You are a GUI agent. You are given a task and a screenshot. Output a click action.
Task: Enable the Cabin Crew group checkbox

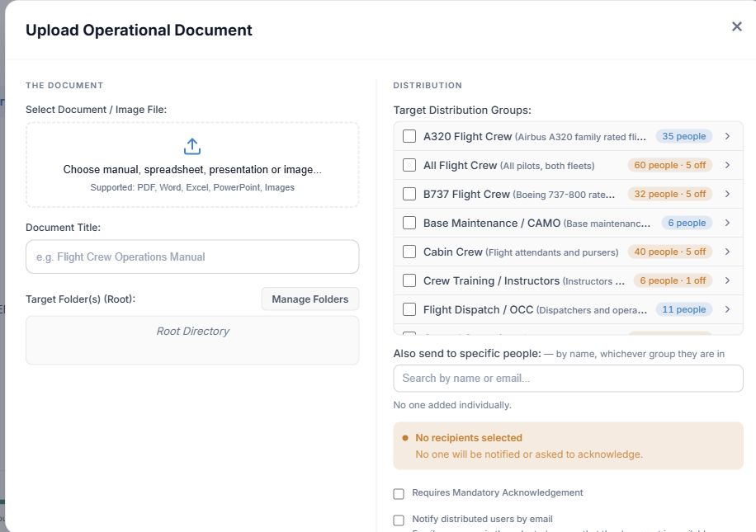[409, 252]
